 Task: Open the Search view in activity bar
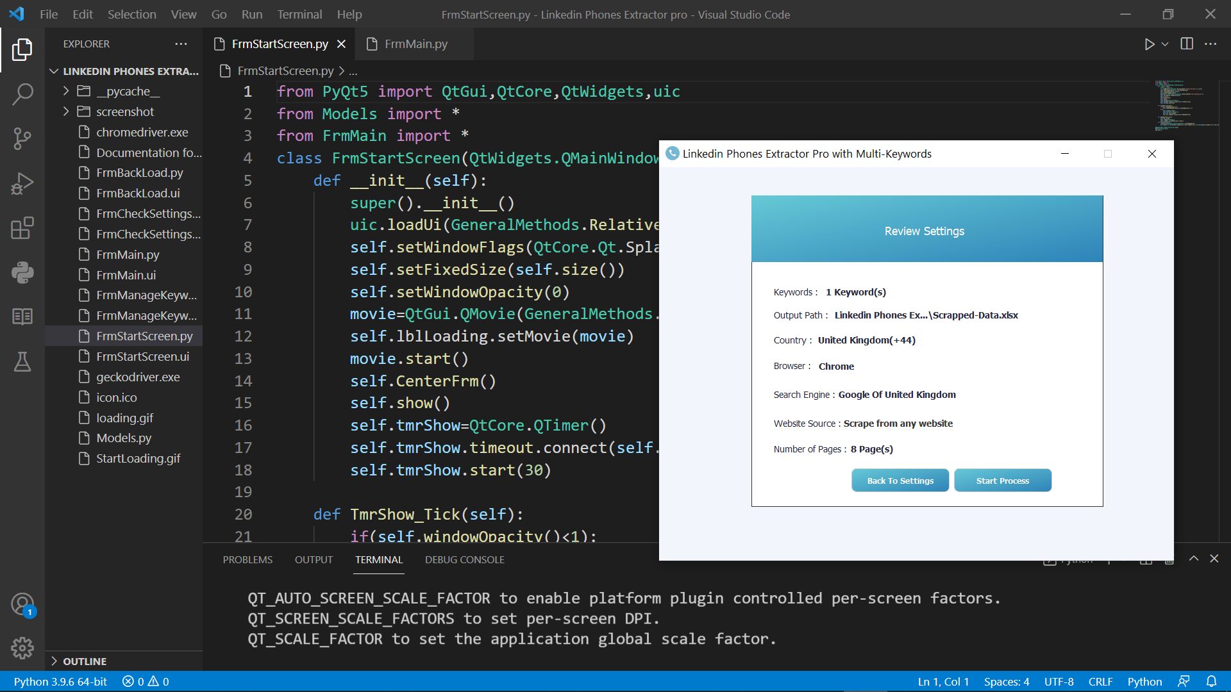(x=22, y=94)
